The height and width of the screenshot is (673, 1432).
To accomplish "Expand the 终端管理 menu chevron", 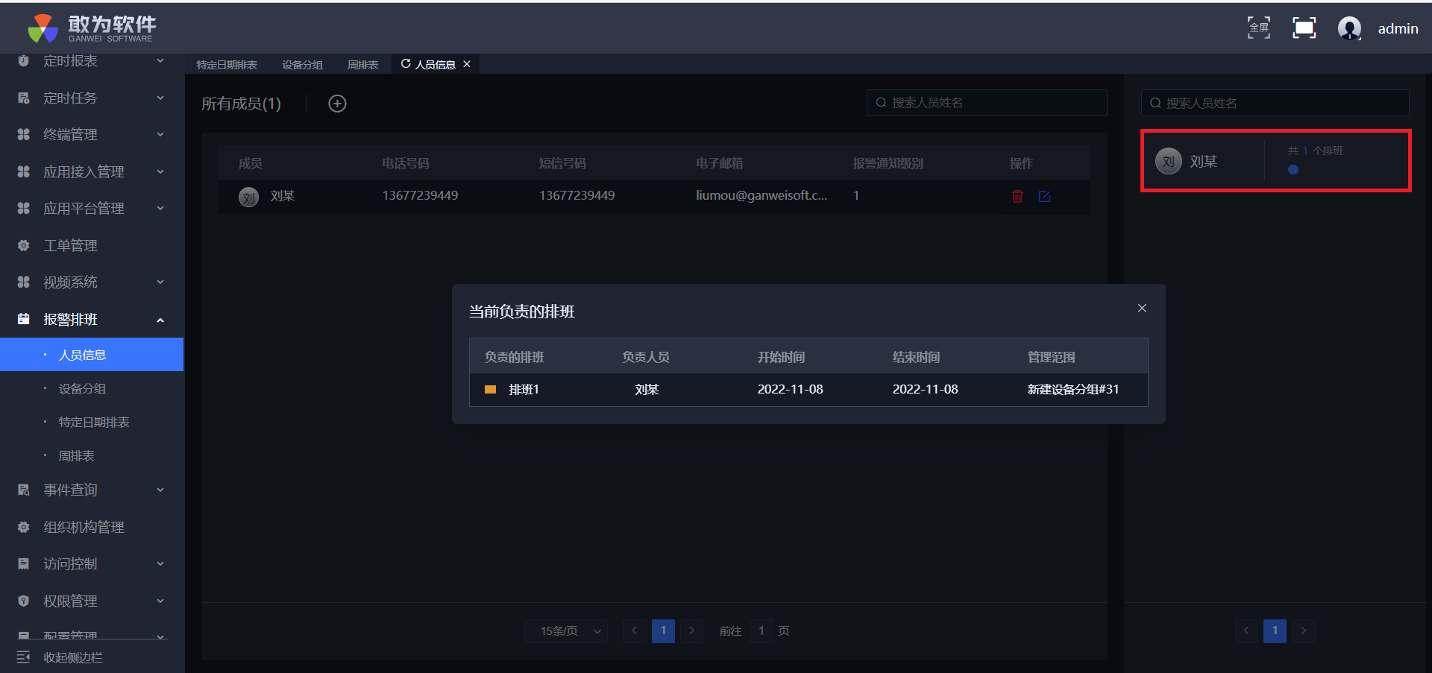I will 160,134.
